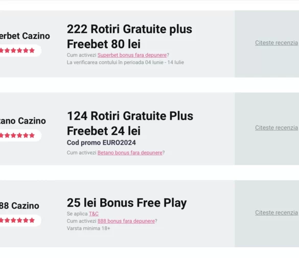299x258 pixels.
Task: Select the Superbet Cazino name heading
Action: (25, 36)
